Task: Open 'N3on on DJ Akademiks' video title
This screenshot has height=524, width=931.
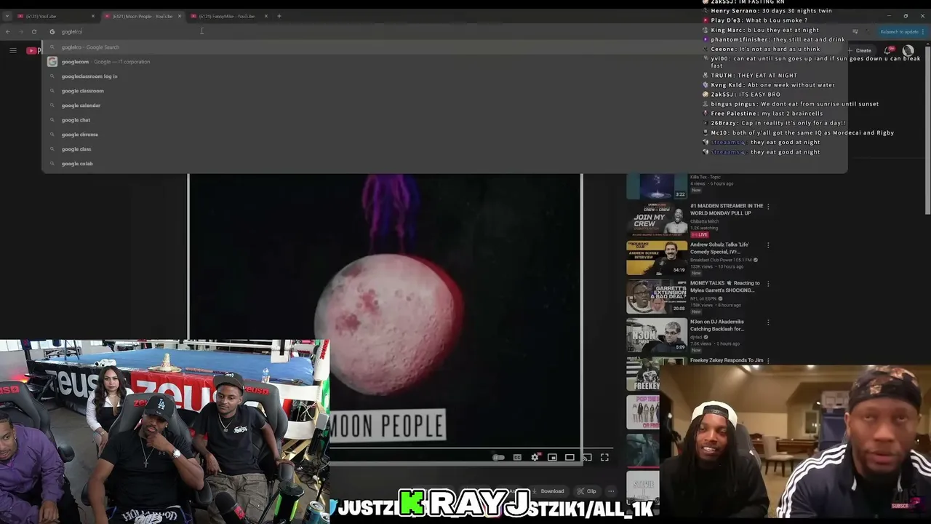Action: (717, 325)
